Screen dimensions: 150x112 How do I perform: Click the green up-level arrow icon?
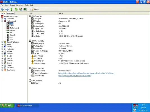[12, 9]
